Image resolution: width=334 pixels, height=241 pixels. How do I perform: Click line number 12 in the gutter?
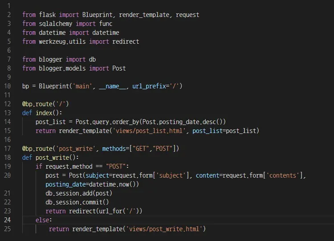[7, 104]
